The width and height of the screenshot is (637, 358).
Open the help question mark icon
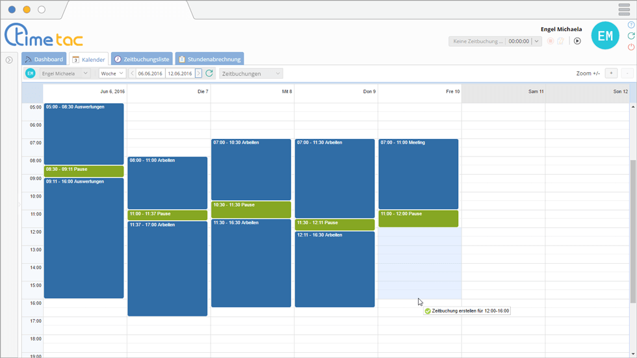tap(631, 25)
